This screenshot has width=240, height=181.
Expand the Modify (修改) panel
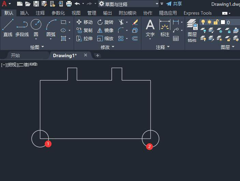(x=108, y=47)
